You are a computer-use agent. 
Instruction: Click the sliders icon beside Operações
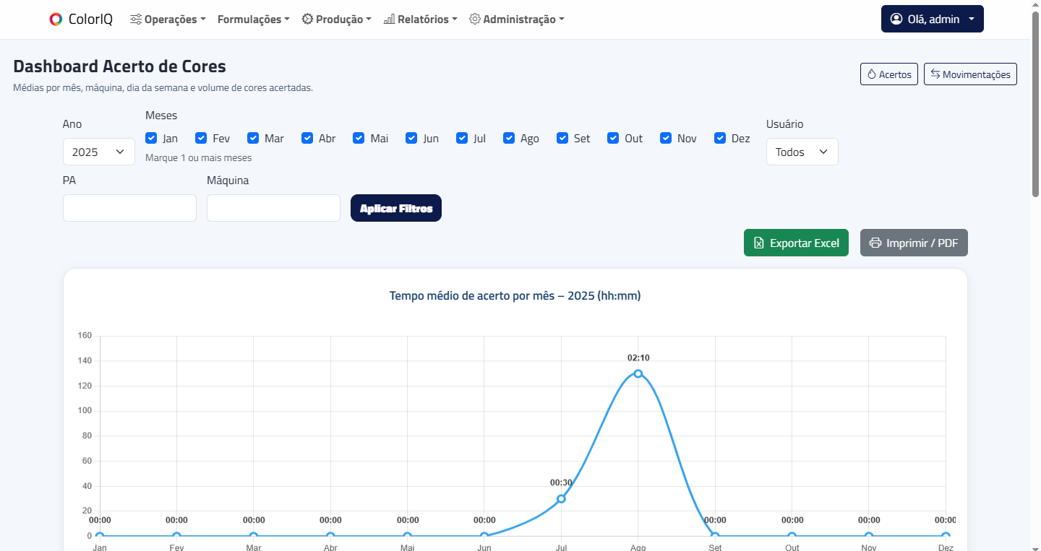136,19
